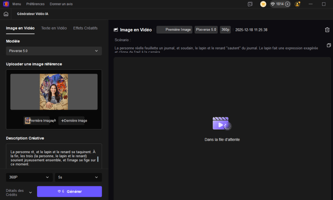Open the Préférences menu

point(35,4)
